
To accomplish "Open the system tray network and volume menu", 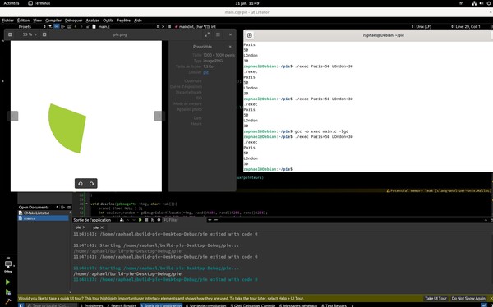I will point(481,3).
